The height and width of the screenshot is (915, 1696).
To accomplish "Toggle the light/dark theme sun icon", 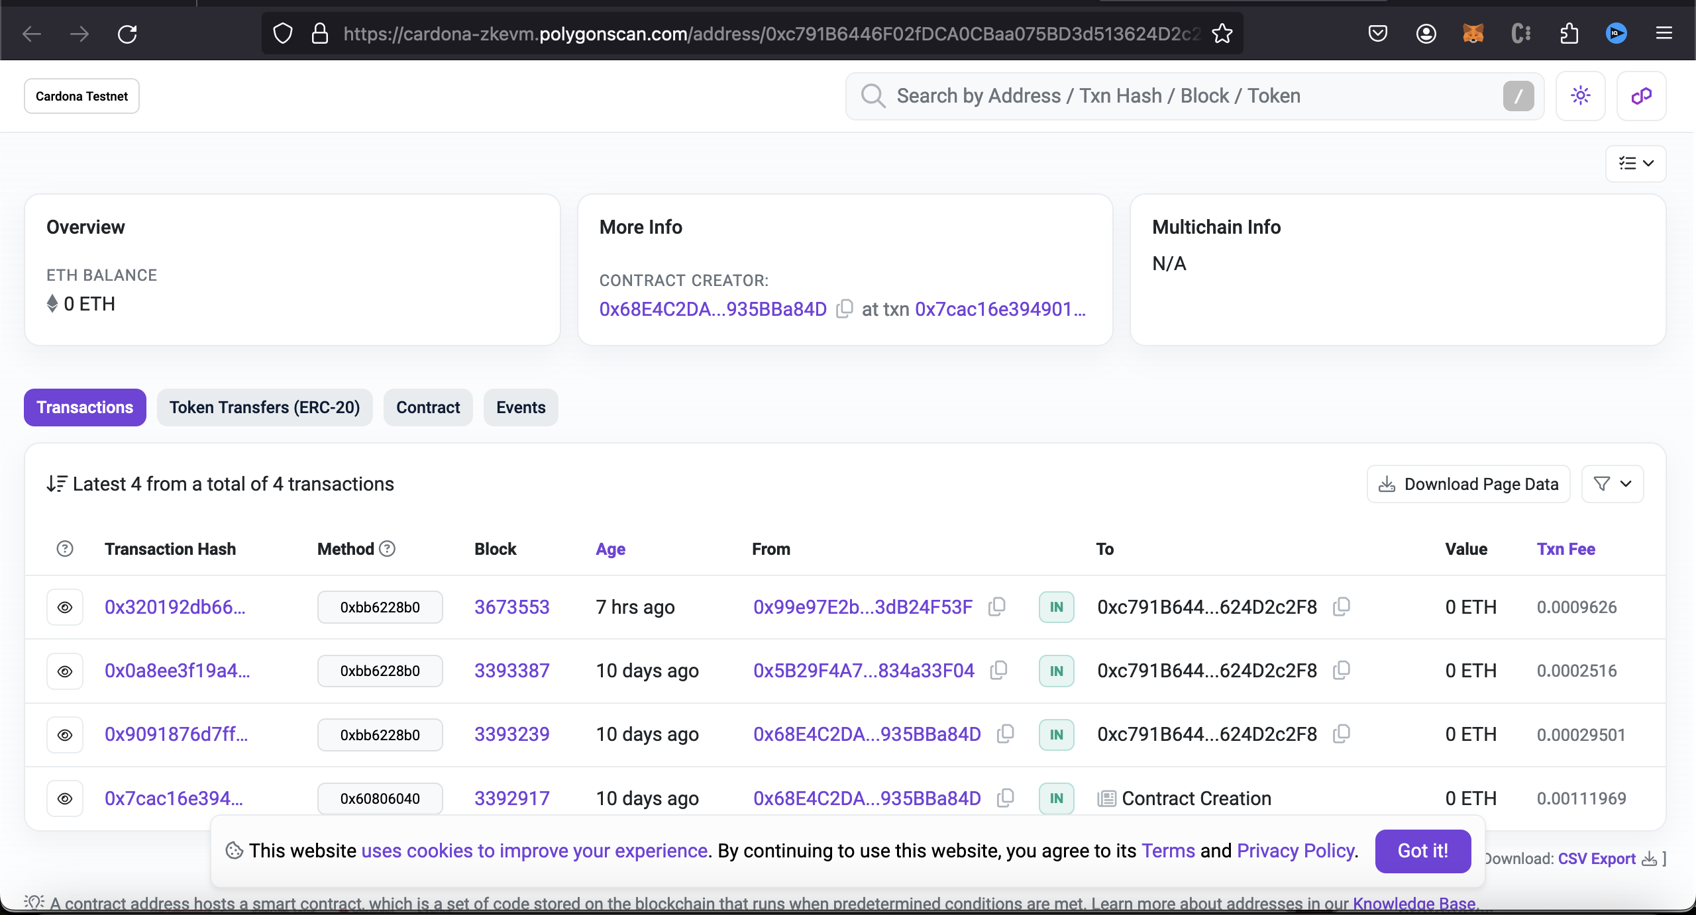I will click(x=1580, y=96).
